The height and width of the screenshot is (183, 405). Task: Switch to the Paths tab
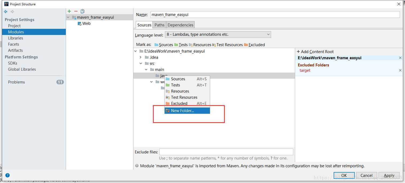click(159, 25)
